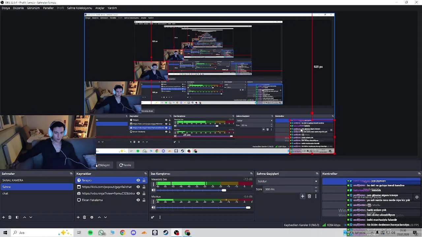This screenshot has width=422, height=237.
Task: Move the source down in Kaynaklar list
Action: pyautogui.click(x=105, y=217)
